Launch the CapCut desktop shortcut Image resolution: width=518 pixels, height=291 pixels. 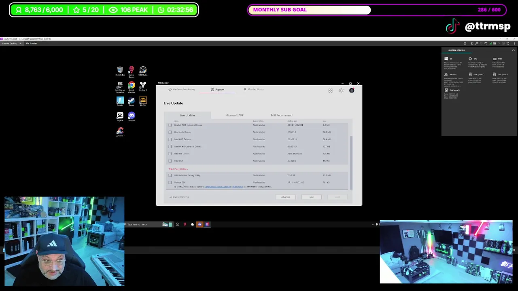click(120, 117)
